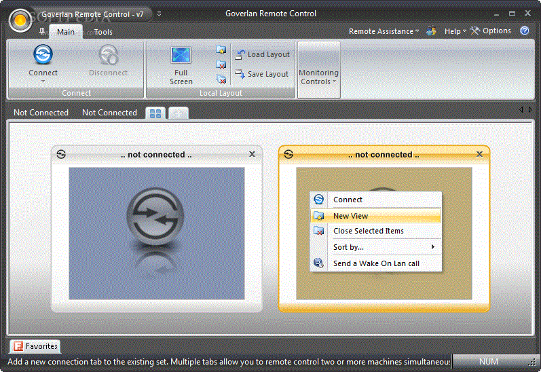Expand the Connect button arrow
The height and width of the screenshot is (372, 541).
click(43, 81)
